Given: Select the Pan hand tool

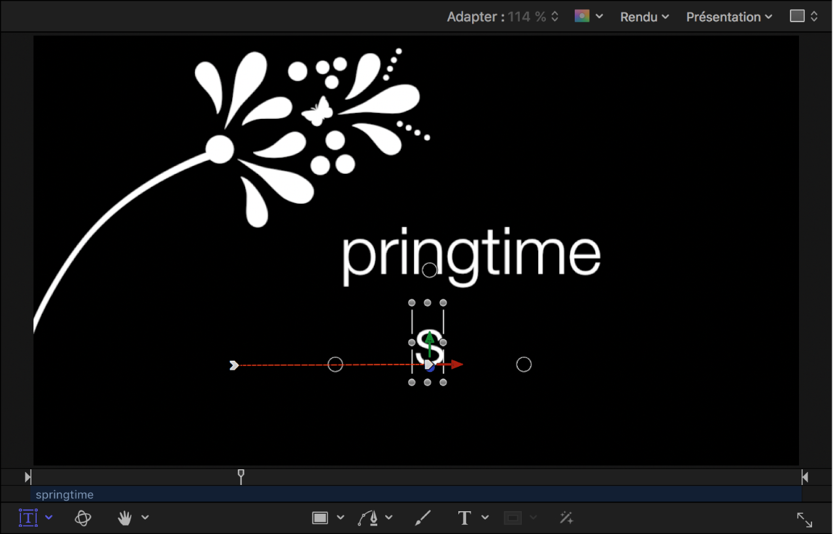Looking at the screenshot, I should (x=124, y=518).
